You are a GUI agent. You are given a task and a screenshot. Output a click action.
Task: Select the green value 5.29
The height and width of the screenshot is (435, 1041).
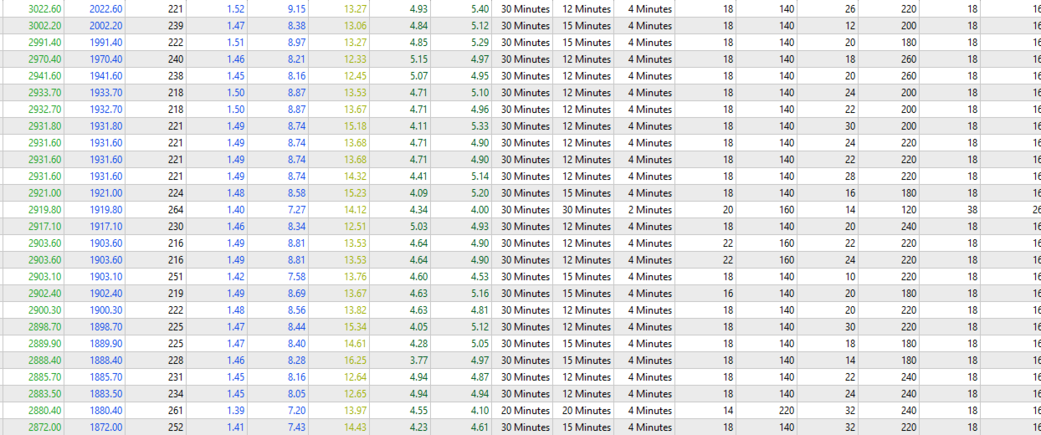pyautogui.click(x=480, y=43)
